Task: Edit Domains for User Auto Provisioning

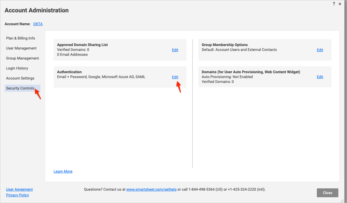Action: coord(320,77)
